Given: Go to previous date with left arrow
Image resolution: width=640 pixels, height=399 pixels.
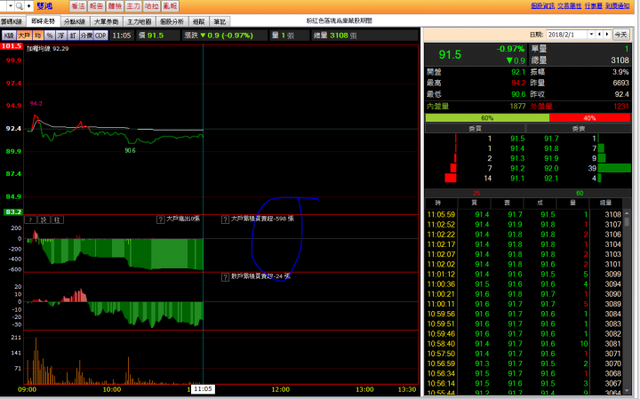Looking at the screenshot, I should tap(599, 35).
